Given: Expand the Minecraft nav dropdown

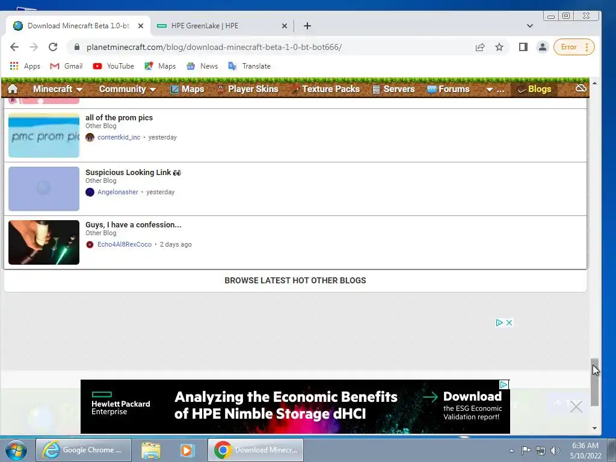Looking at the screenshot, I should (x=57, y=89).
